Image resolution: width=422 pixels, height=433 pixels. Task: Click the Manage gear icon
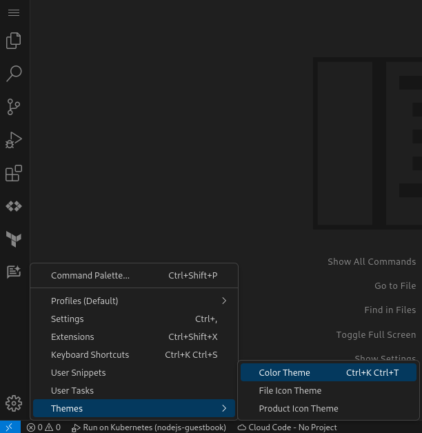pos(14,403)
